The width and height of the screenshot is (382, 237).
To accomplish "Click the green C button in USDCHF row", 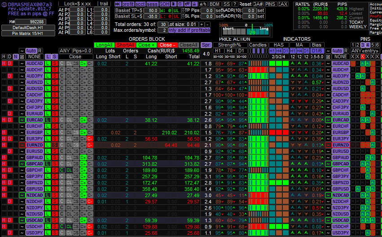I will click(x=62, y=227).
